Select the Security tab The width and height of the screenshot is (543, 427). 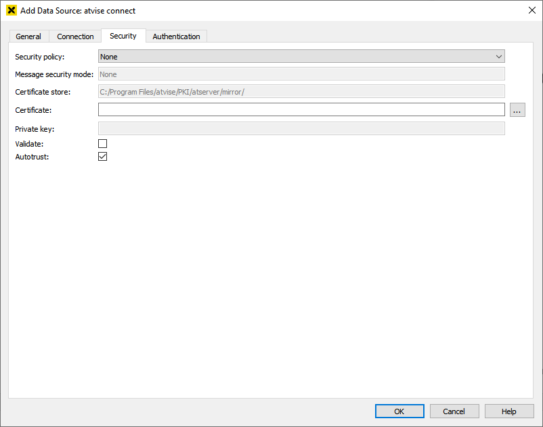tap(123, 36)
